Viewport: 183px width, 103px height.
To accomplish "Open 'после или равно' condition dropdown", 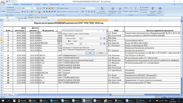I will click(x=80, y=38).
